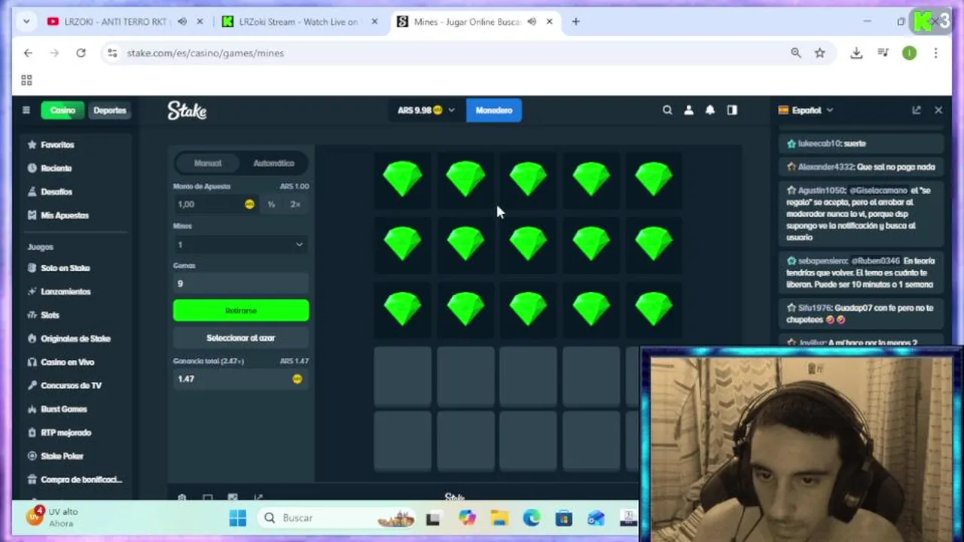Screen dimensions: 964x542
Task: Halve the bet with ½ button
Action: tap(271, 204)
